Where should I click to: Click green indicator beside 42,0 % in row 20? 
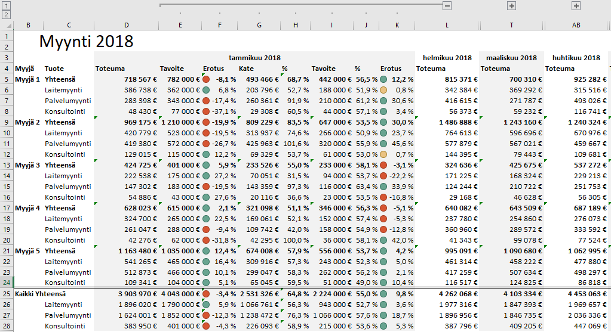(x=383, y=240)
